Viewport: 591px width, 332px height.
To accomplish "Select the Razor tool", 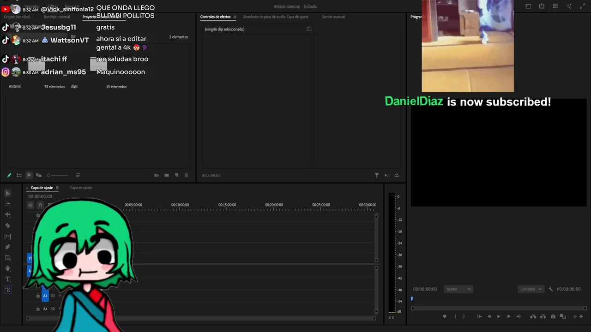I will [8, 225].
